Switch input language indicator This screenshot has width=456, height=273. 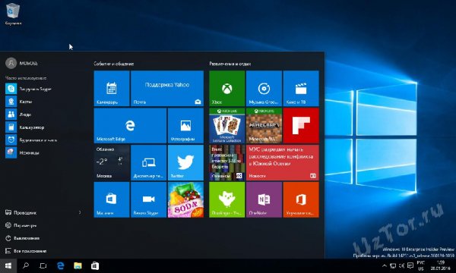421,265
